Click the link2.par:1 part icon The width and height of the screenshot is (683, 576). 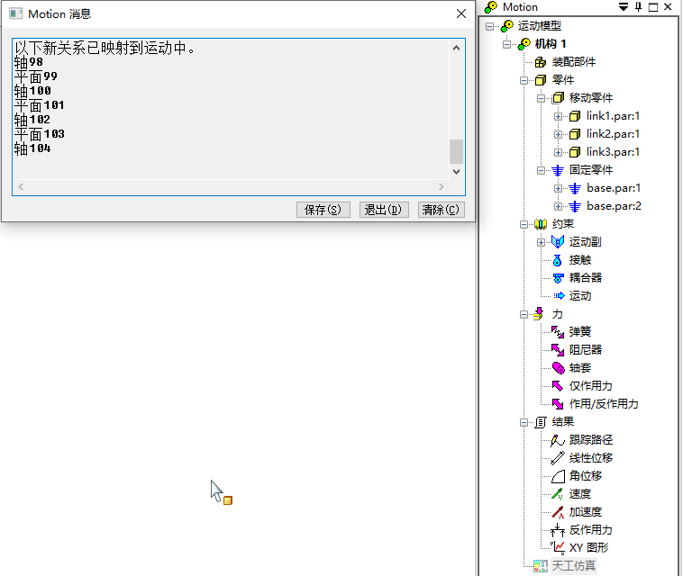click(x=575, y=134)
